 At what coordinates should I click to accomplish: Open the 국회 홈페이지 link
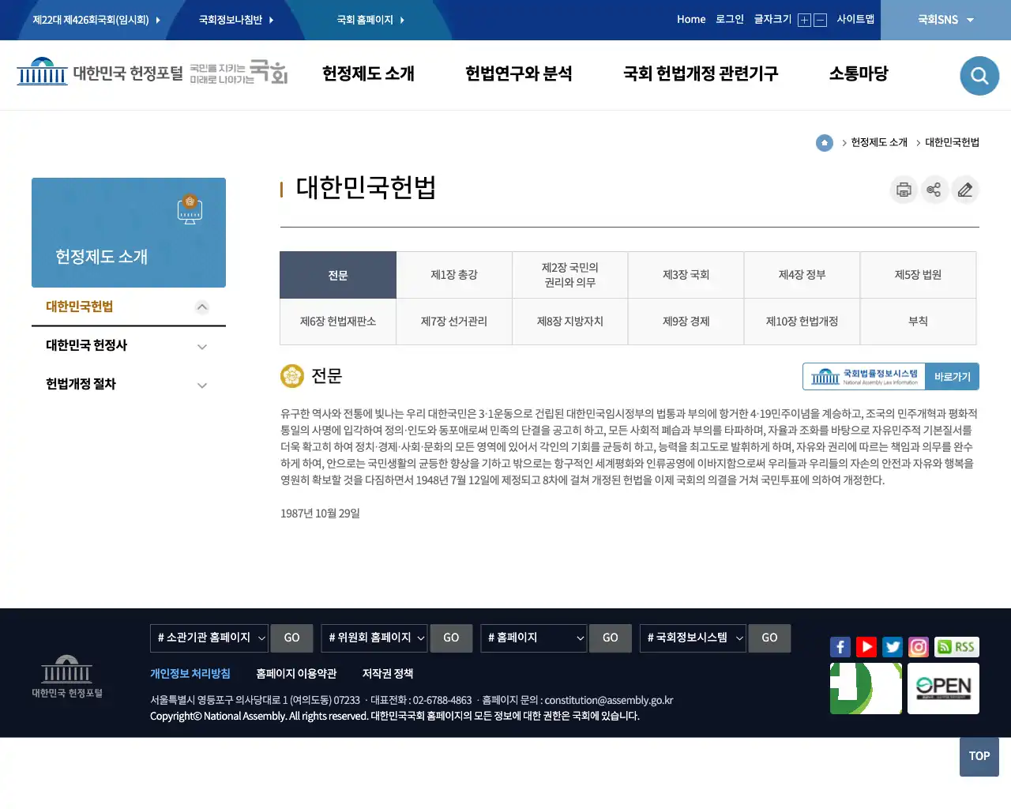point(370,20)
